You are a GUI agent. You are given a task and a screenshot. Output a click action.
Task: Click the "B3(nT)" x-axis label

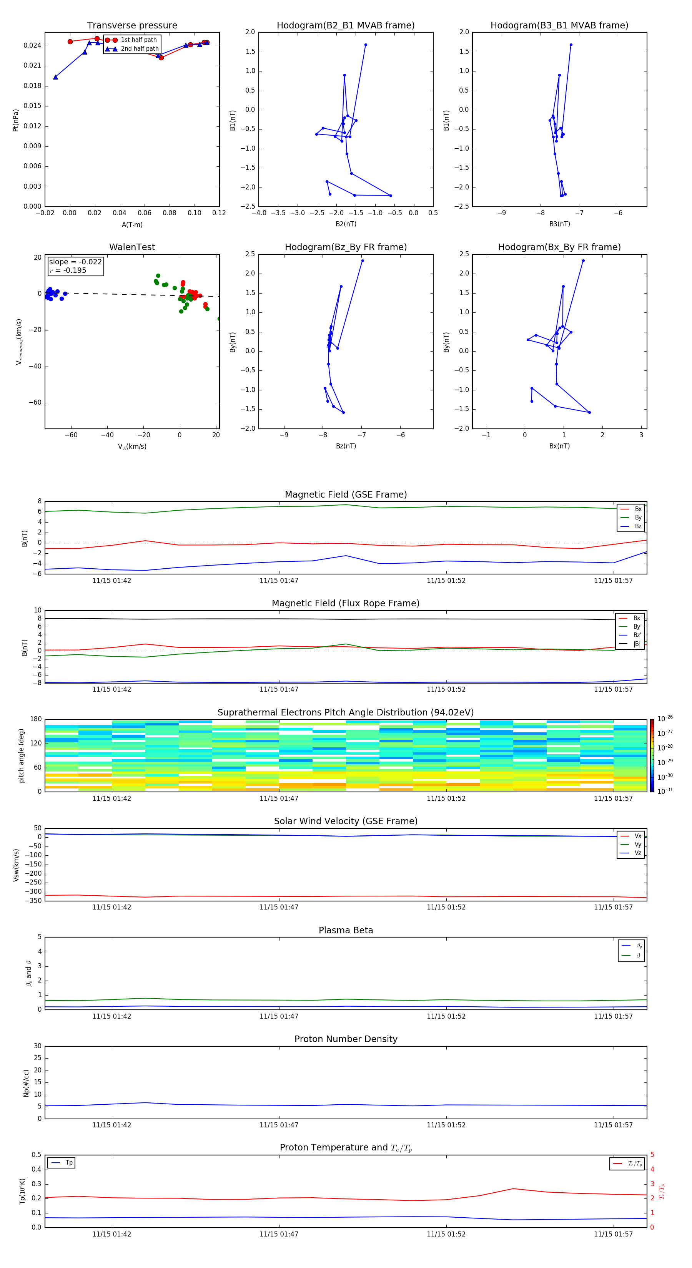point(559,224)
